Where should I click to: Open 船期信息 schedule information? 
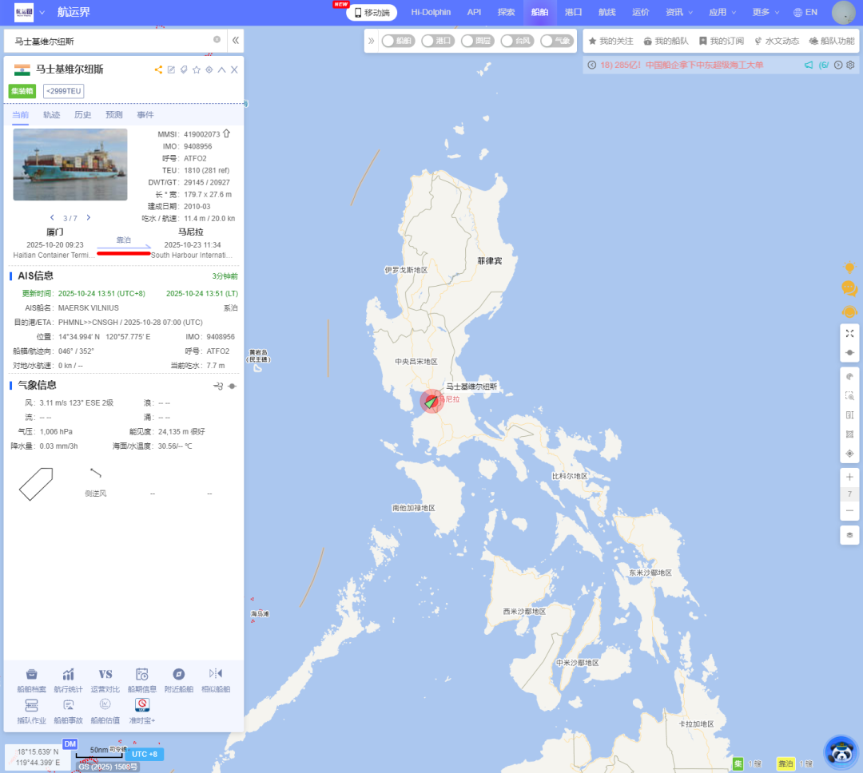pos(142,680)
